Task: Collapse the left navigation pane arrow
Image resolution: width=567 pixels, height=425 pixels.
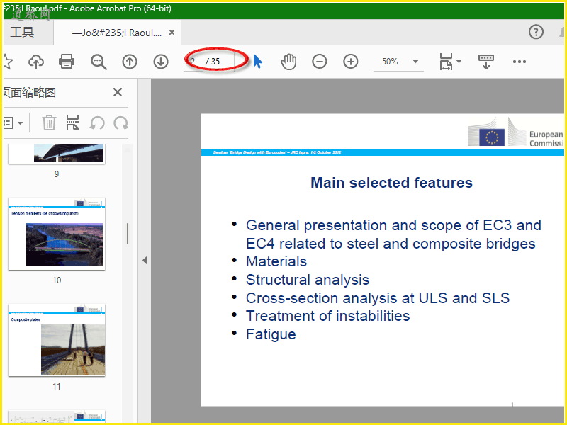Action: coord(145,260)
